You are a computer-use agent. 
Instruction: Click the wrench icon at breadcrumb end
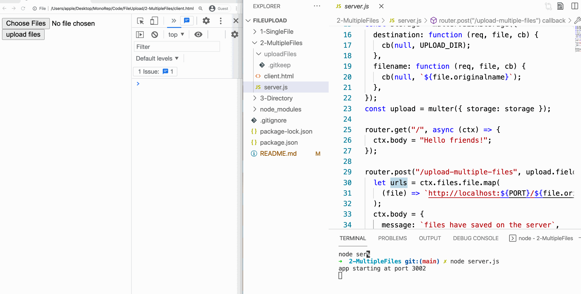[578, 20]
